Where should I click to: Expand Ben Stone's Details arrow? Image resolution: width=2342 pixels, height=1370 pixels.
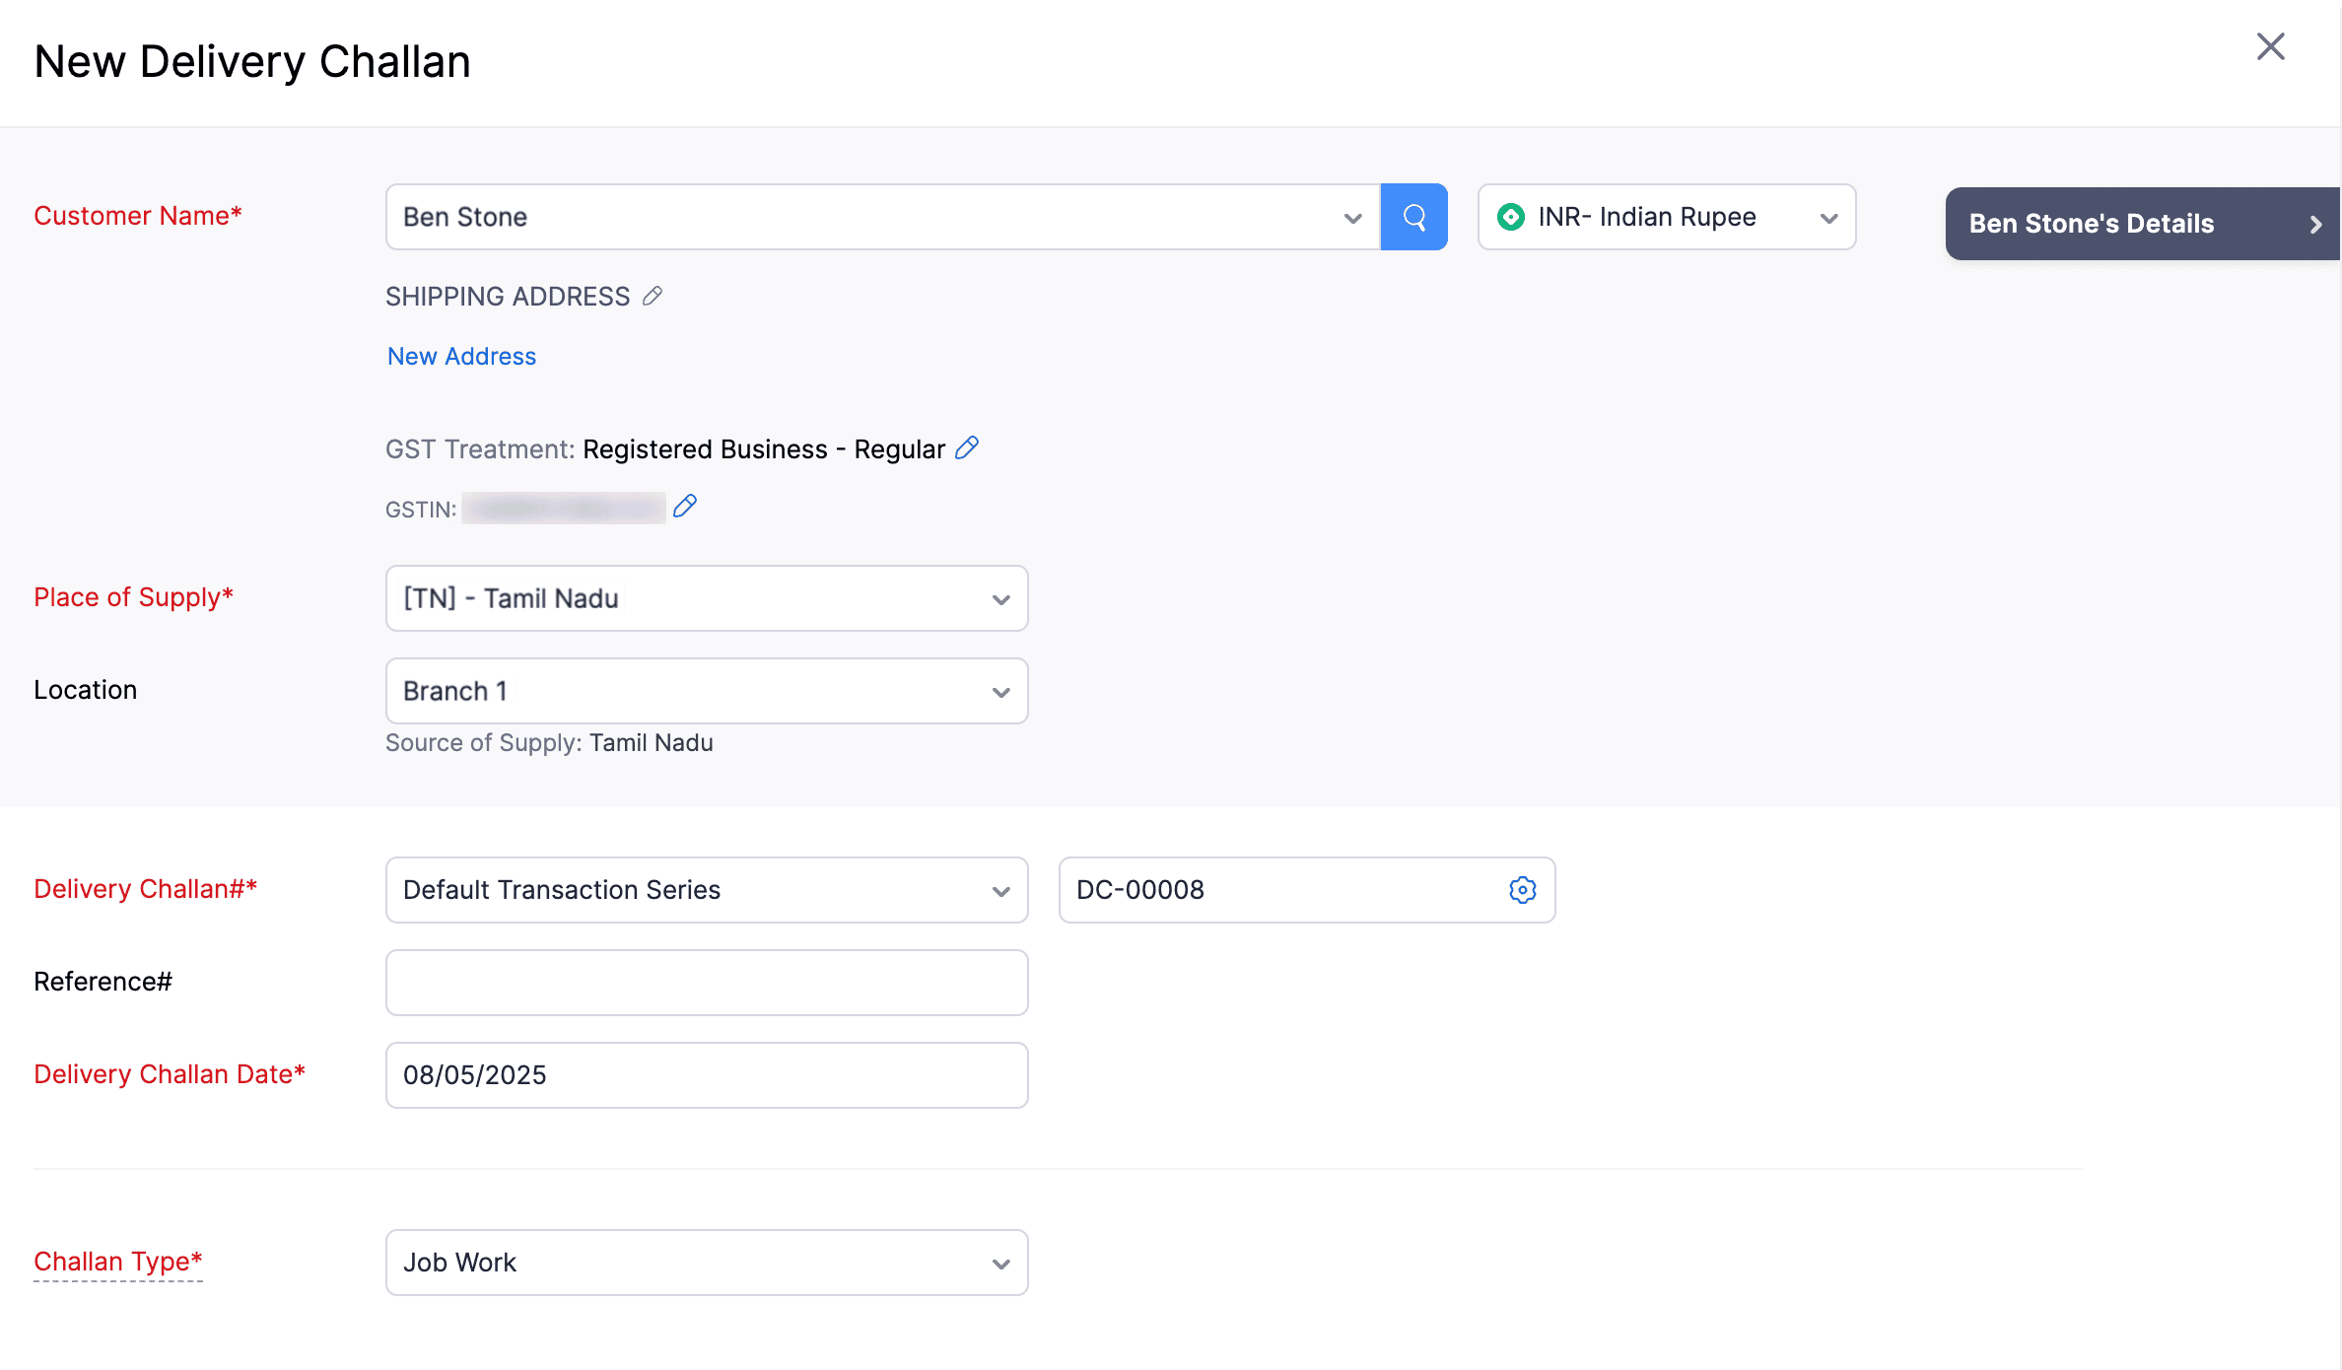pyautogui.click(x=2315, y=225)
